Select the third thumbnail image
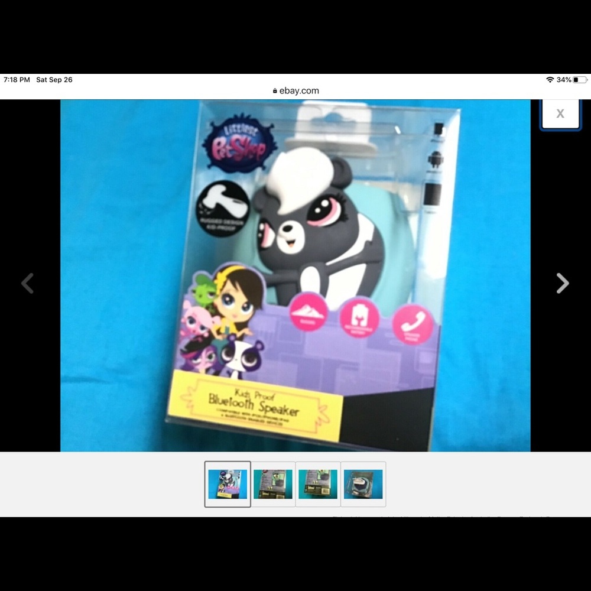The width and height of the screenshot is (591, 591). coord(318,484)
